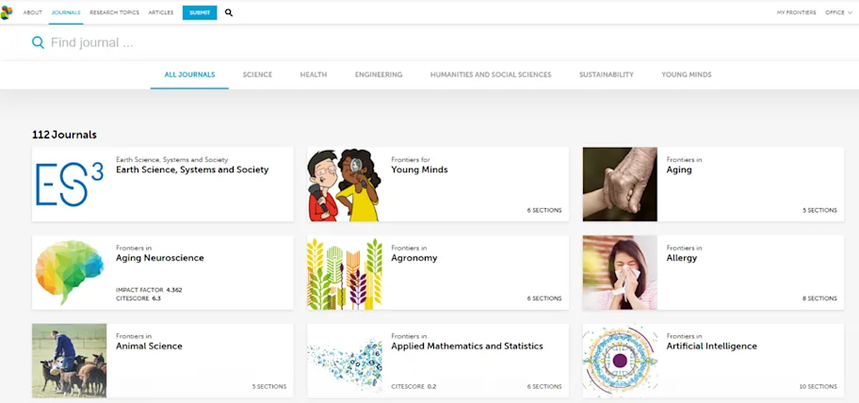
Task: Open My Frontiers
Action: click(796, 12)
